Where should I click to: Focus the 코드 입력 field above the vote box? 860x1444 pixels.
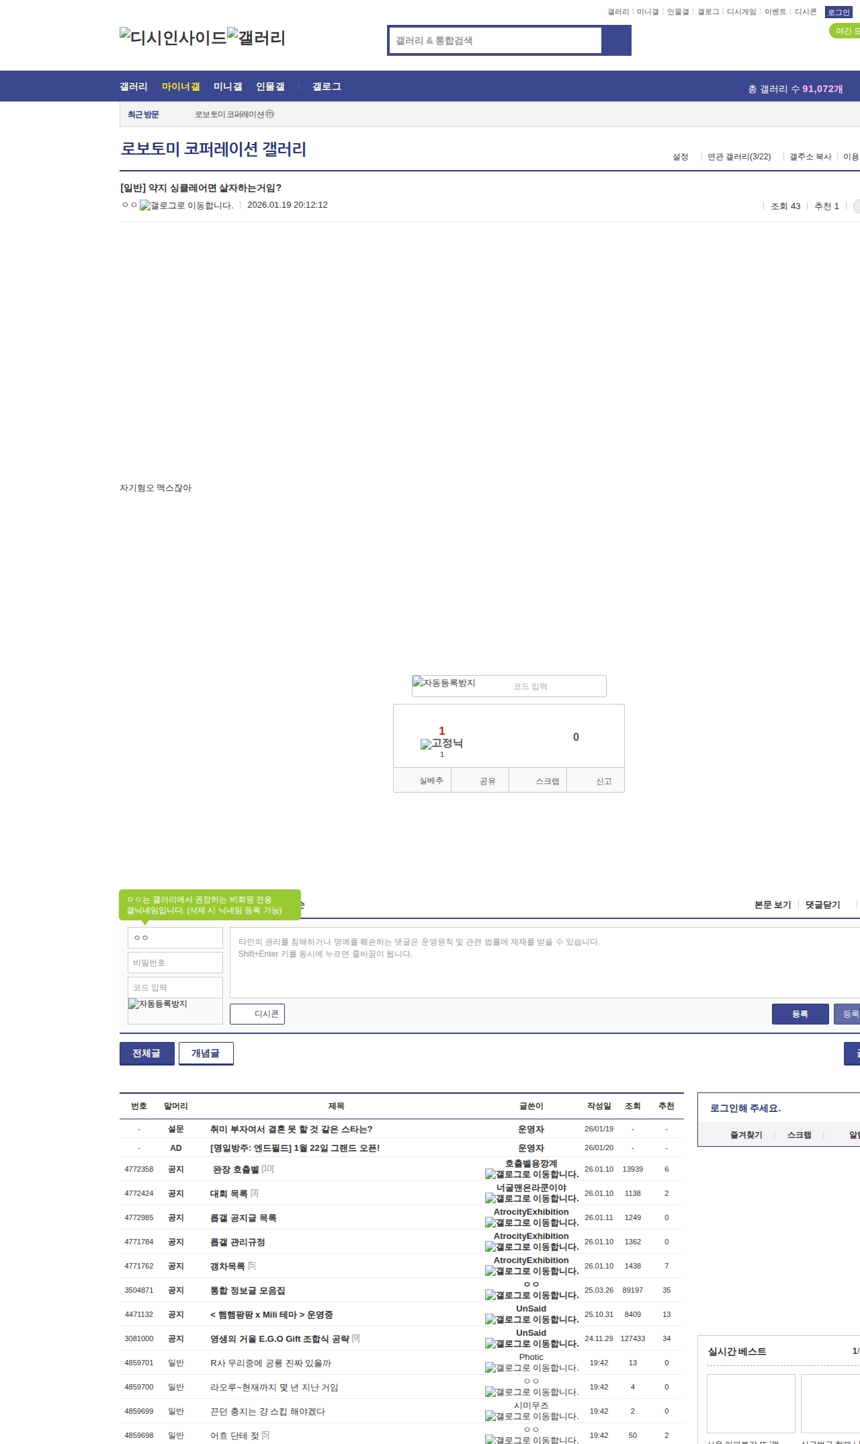[x=556, y=686]
